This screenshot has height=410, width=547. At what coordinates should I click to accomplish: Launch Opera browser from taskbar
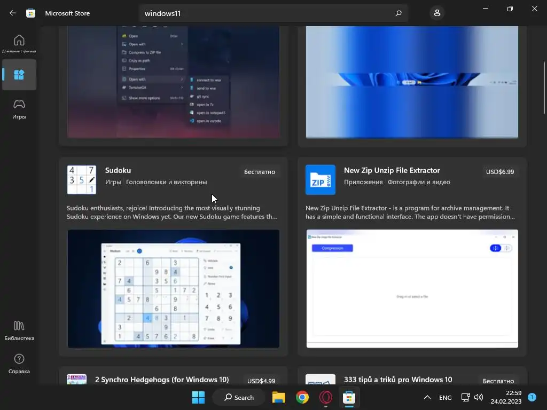(x=325, y=397)
